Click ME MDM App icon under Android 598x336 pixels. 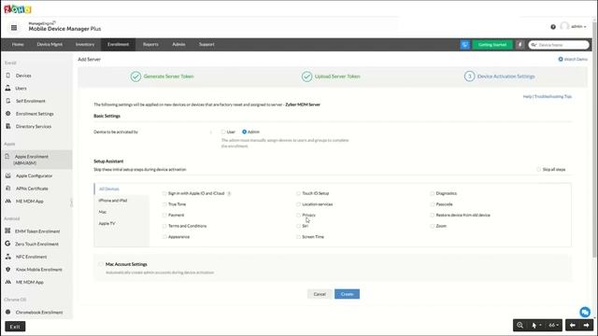tap(8, 282)
